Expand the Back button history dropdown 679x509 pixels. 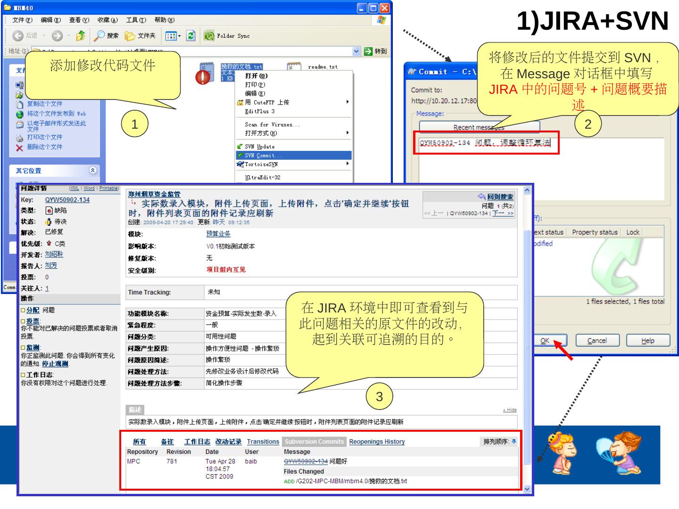click(44, 36)
